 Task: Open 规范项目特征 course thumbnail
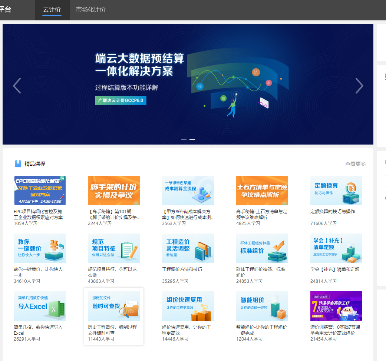(114, 248)
